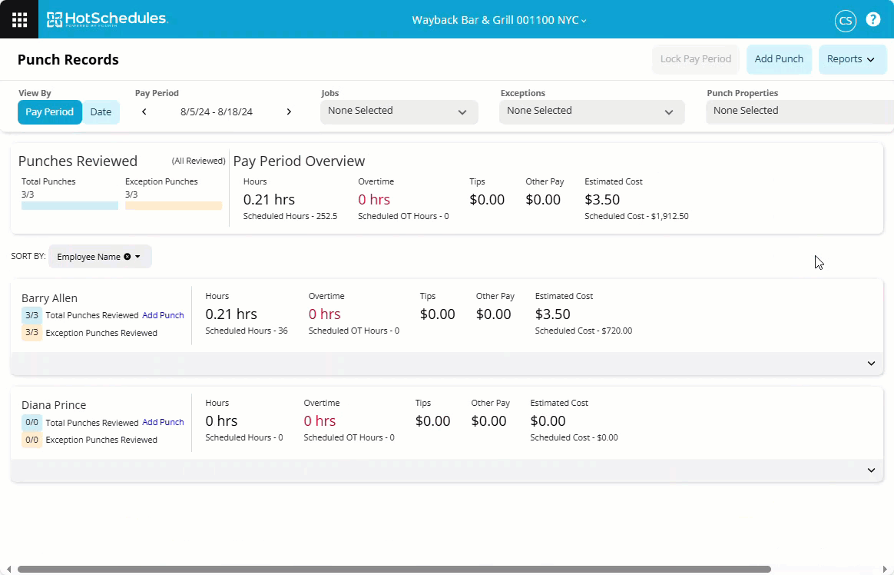Open the Exceptions filter dropdown

[x=591, y=111]
